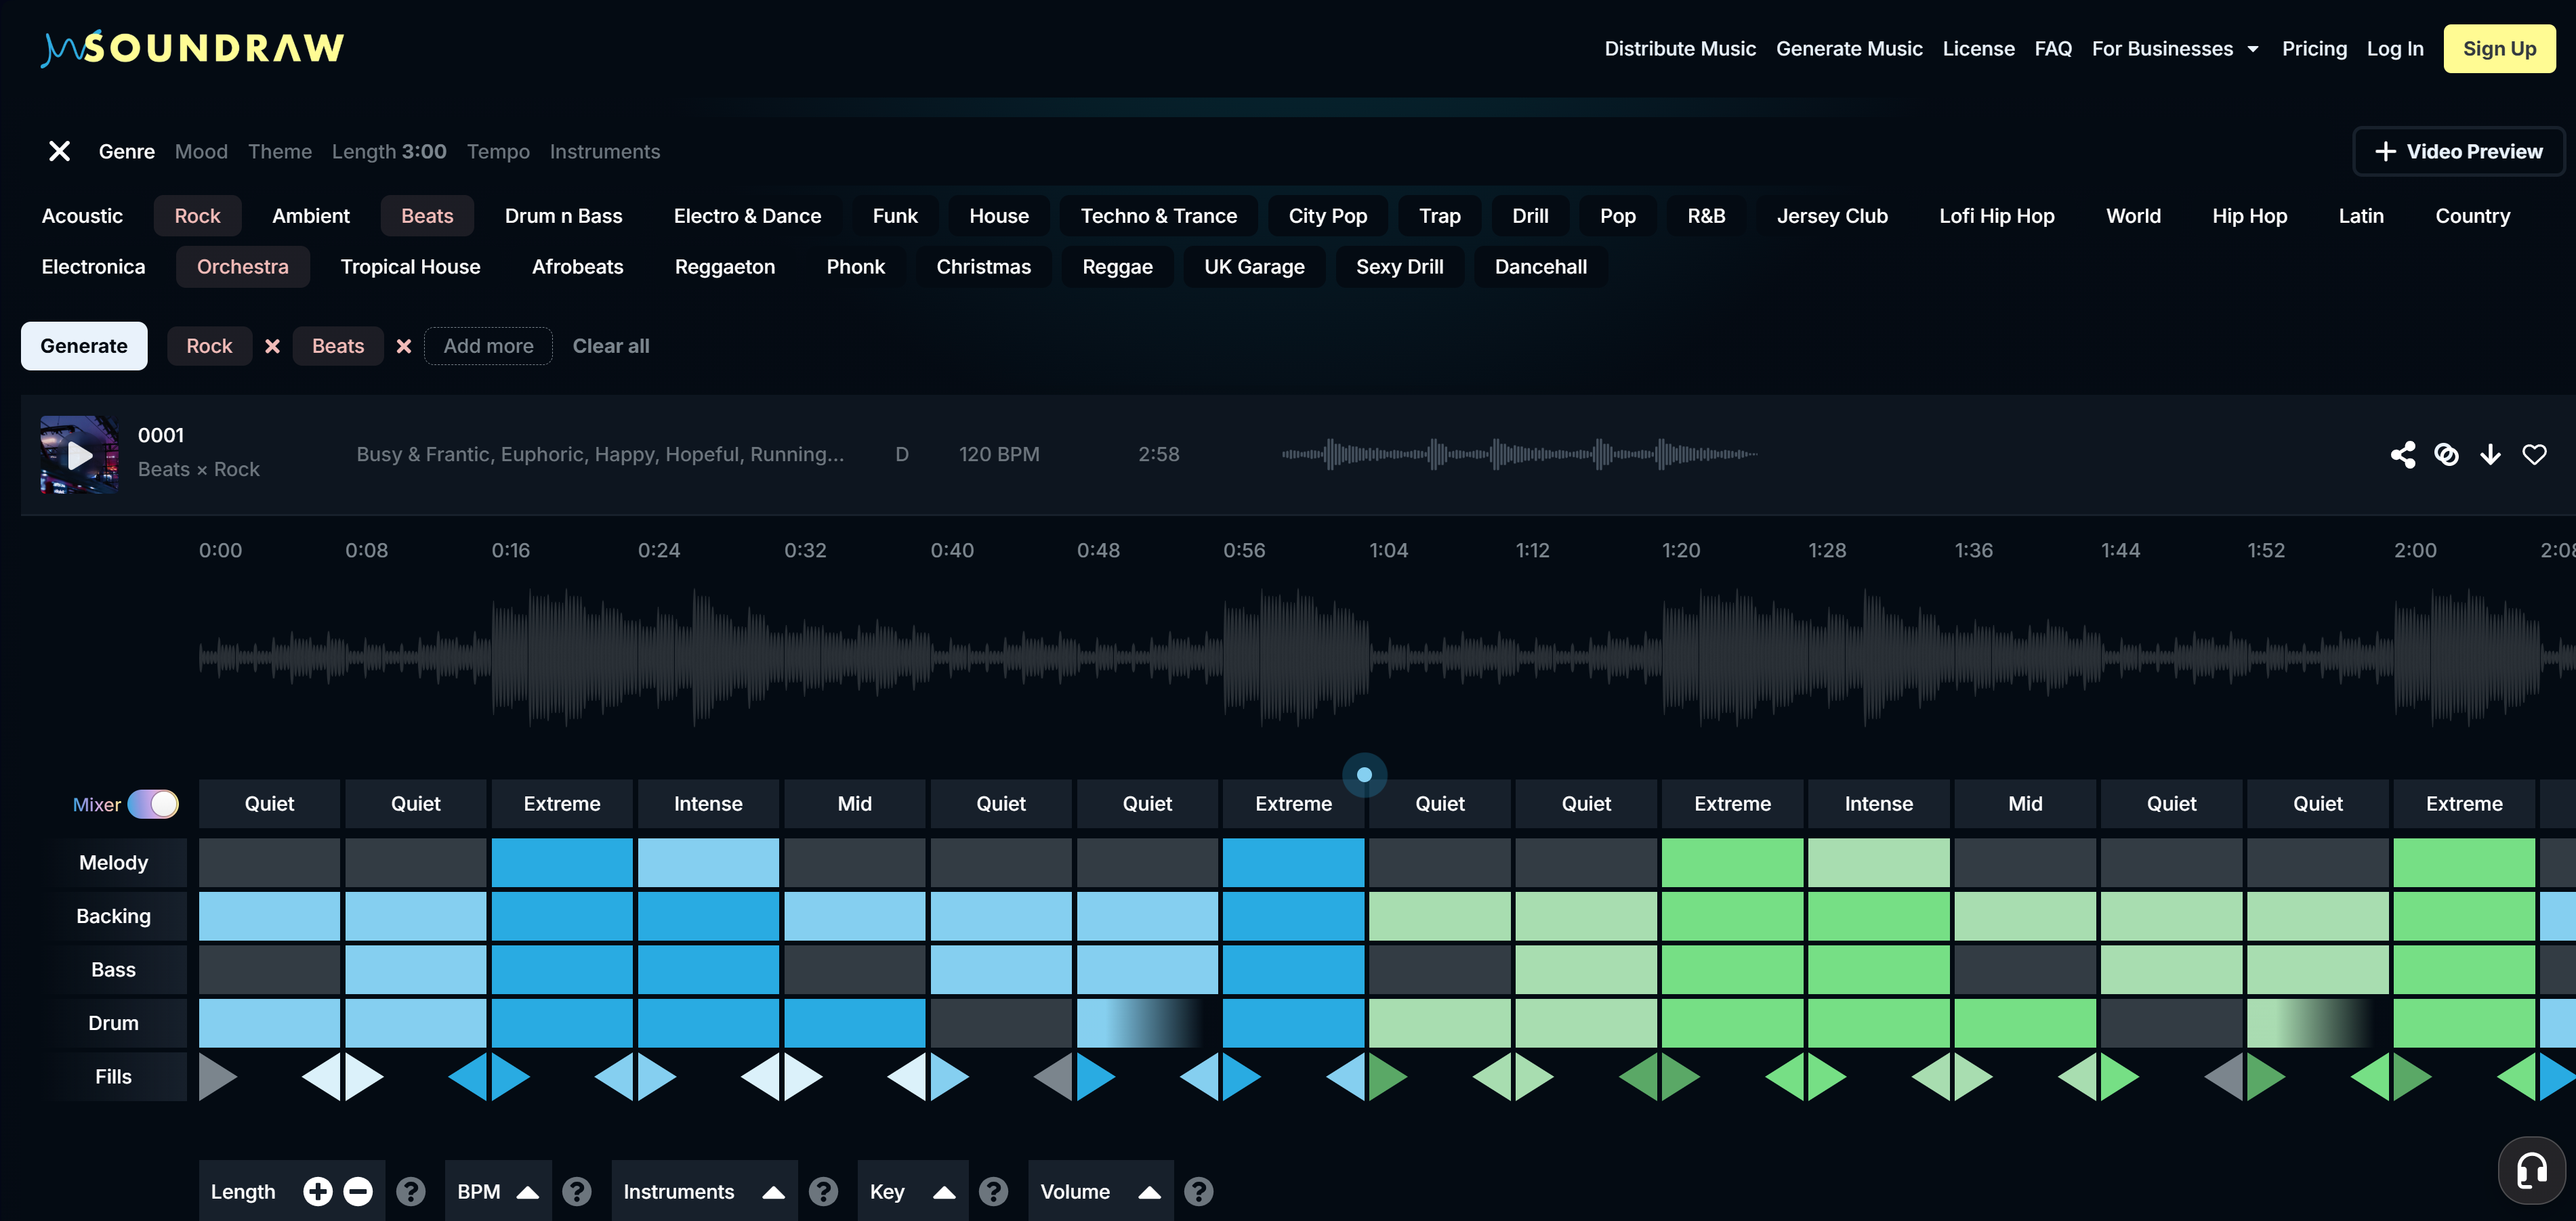
Task: Expand the Key selector
Action: (944, 1191)
